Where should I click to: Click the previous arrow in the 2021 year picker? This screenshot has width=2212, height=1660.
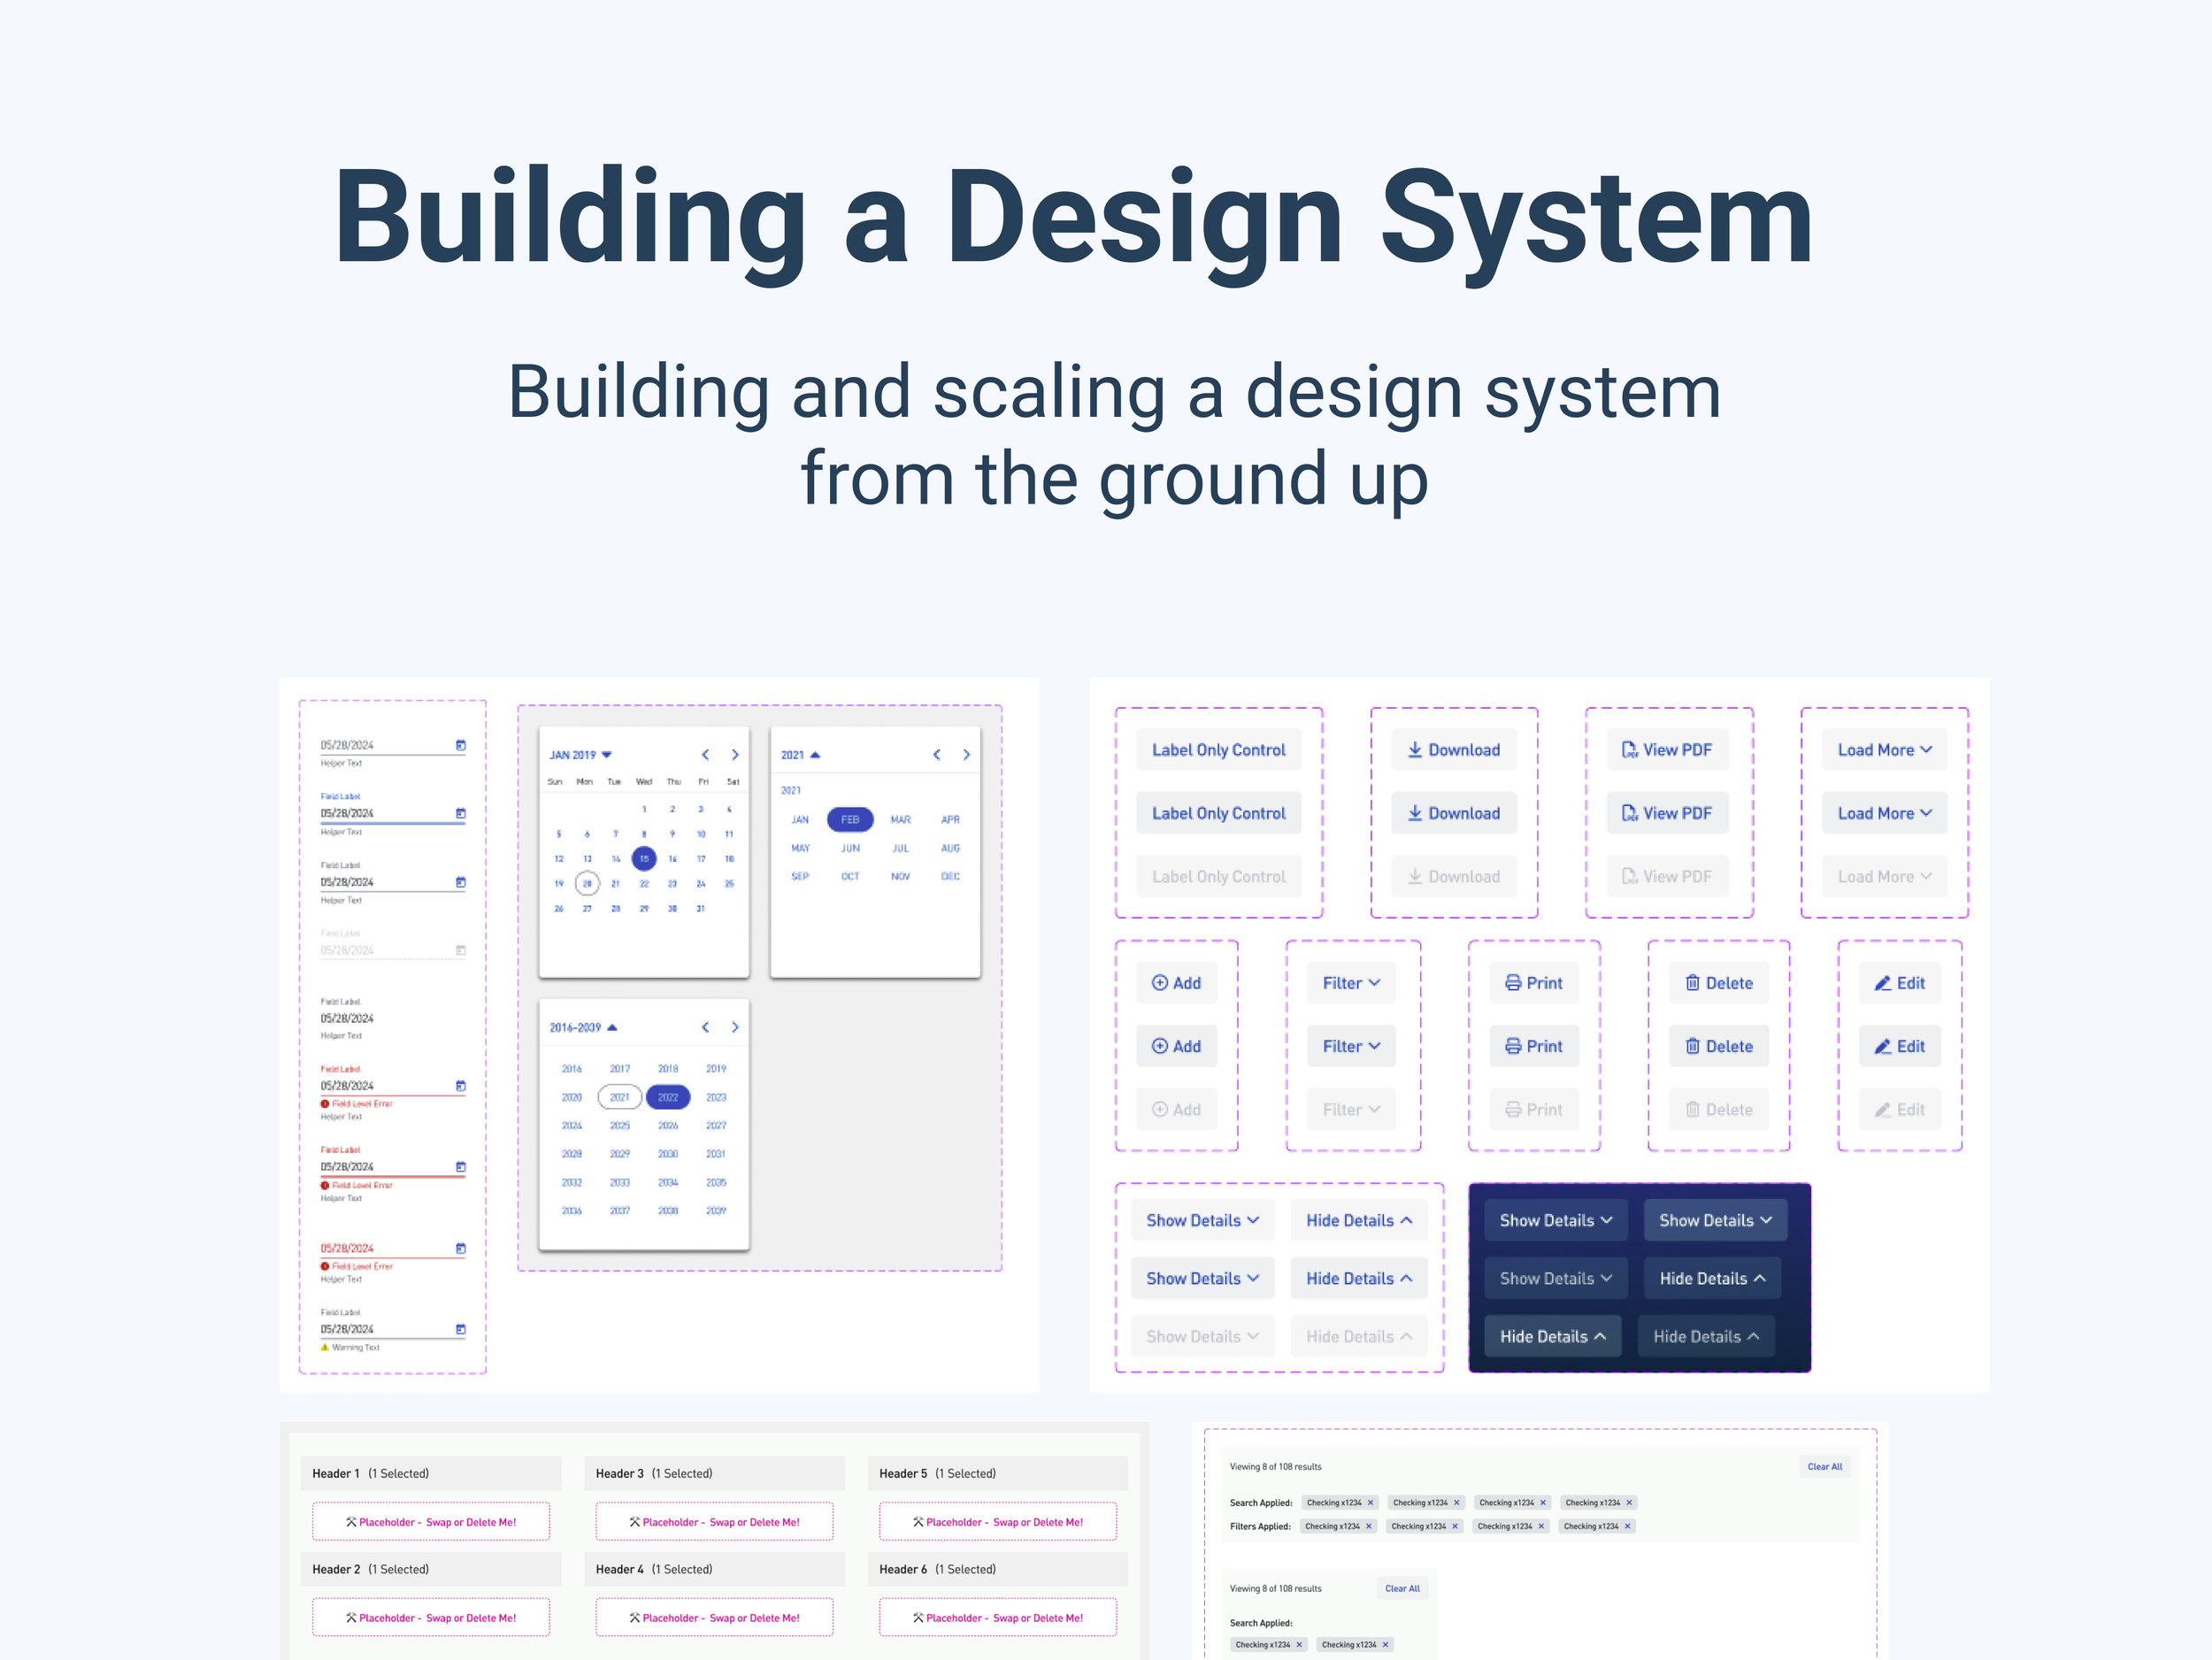click(937, 755)
